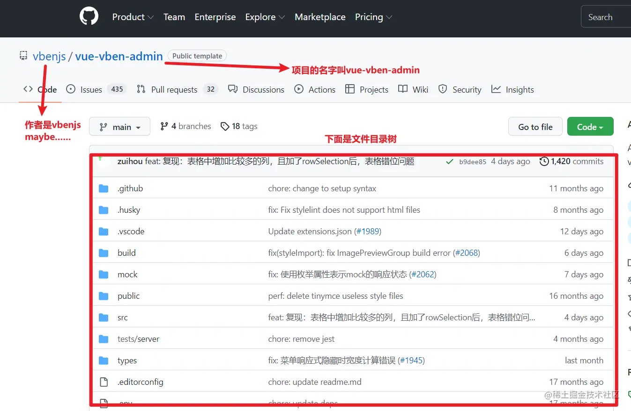Click the folder icon beside src

click(x=104, y=317)
